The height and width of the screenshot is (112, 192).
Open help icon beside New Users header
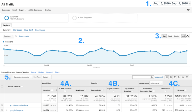click(x=85, y=90)
